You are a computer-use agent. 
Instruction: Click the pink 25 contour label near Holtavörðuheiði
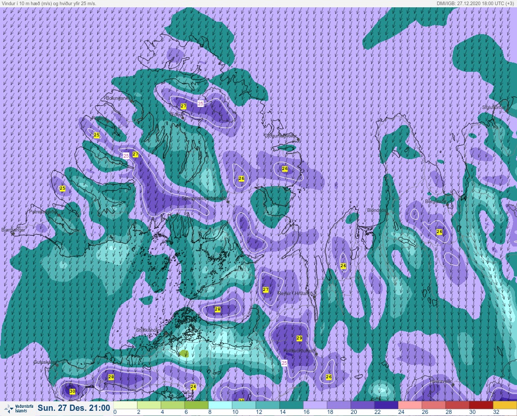pos(284,363)
